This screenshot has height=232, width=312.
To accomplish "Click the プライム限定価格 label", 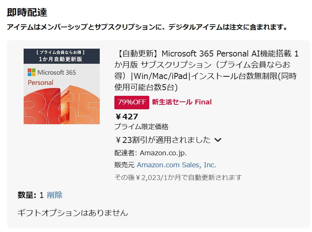I will coord(141,127).
